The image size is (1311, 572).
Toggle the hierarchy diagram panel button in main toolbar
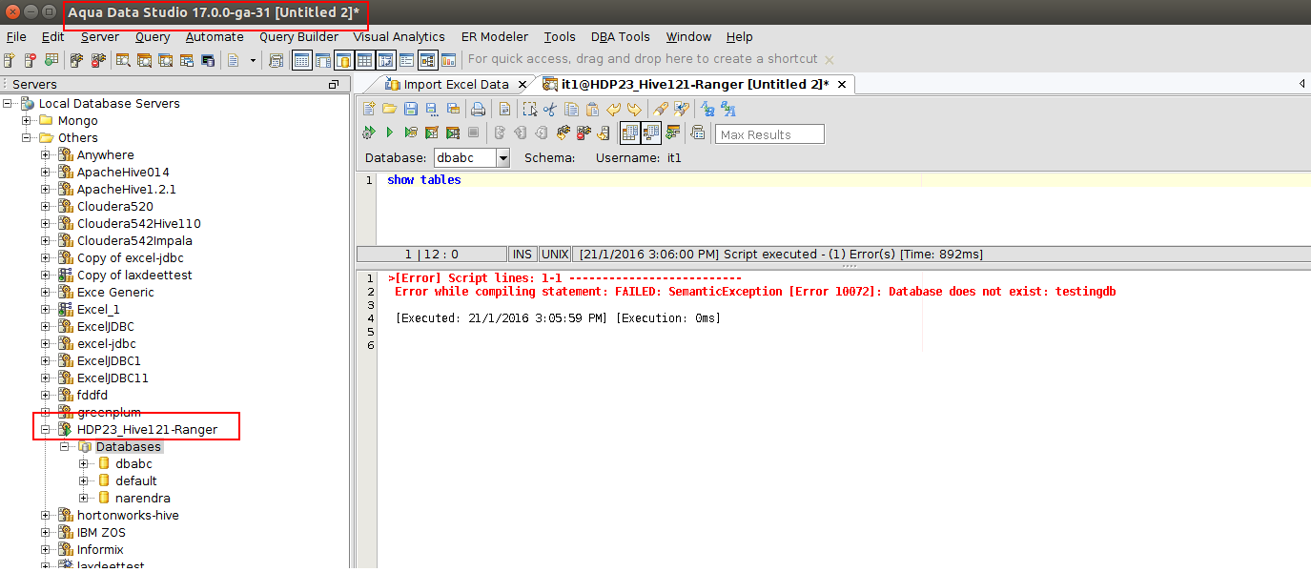click(x=427, y=60)
